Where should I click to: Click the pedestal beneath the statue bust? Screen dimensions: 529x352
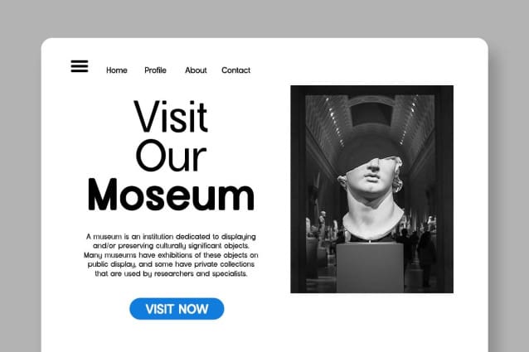point(370,268)
